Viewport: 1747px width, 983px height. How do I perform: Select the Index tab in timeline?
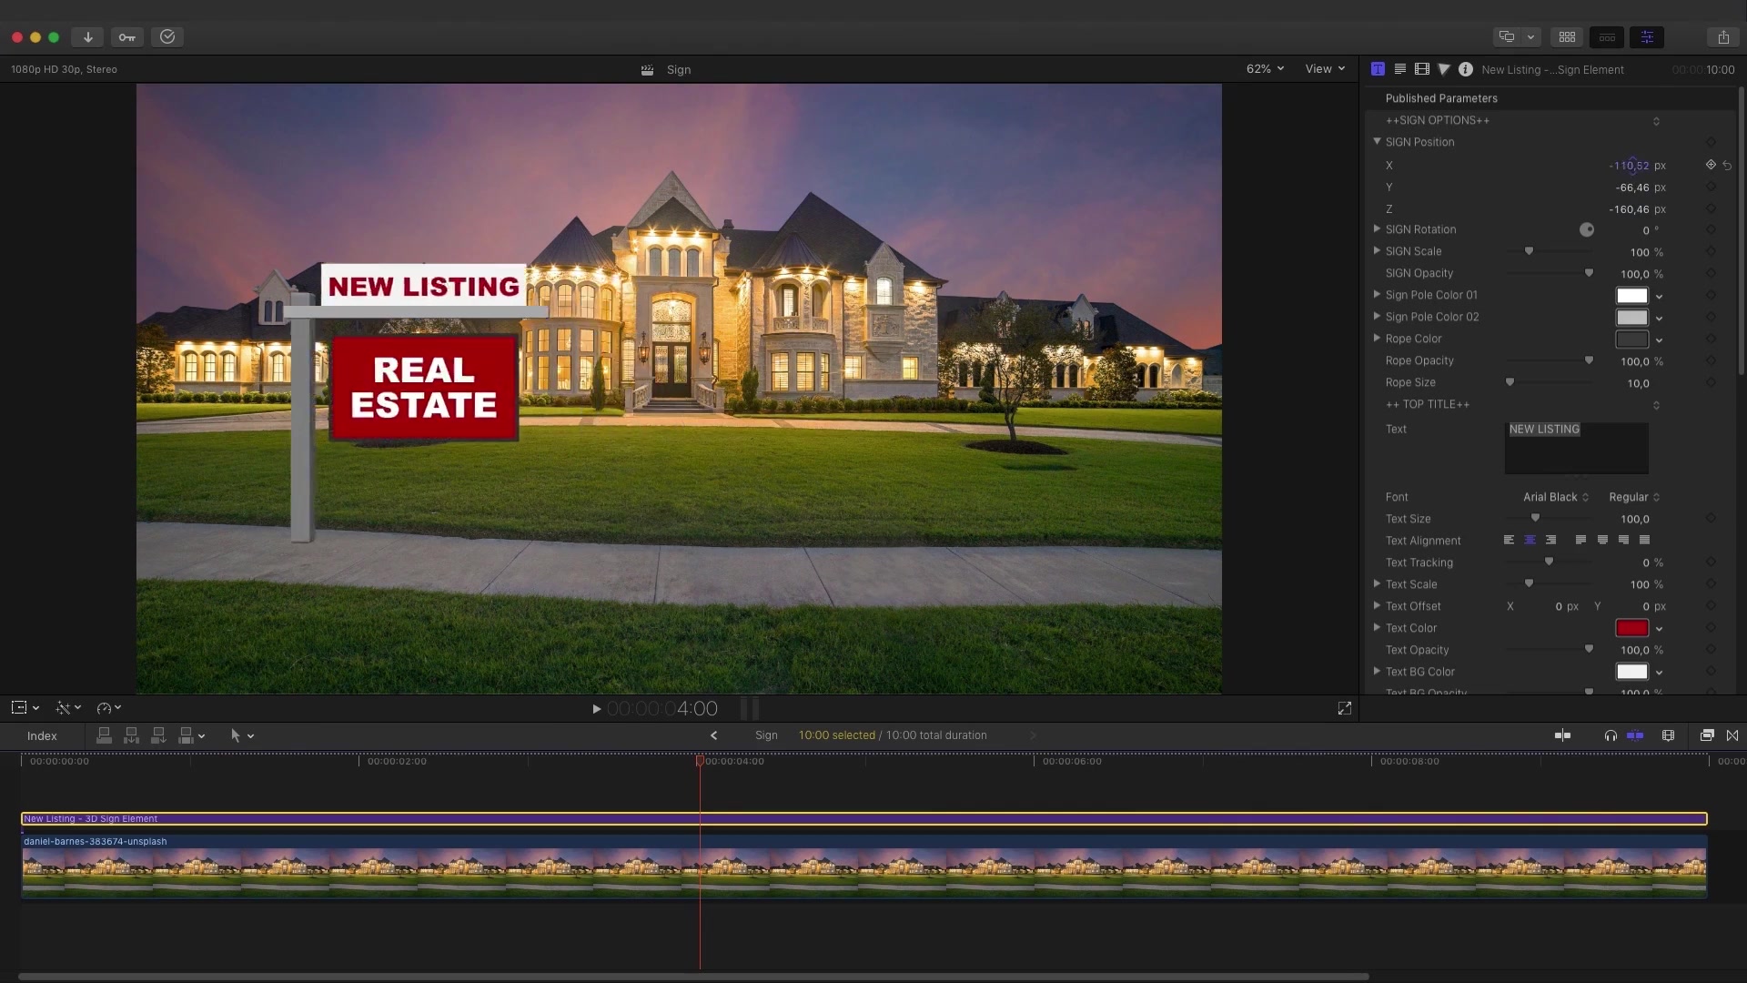coord(42,735)
